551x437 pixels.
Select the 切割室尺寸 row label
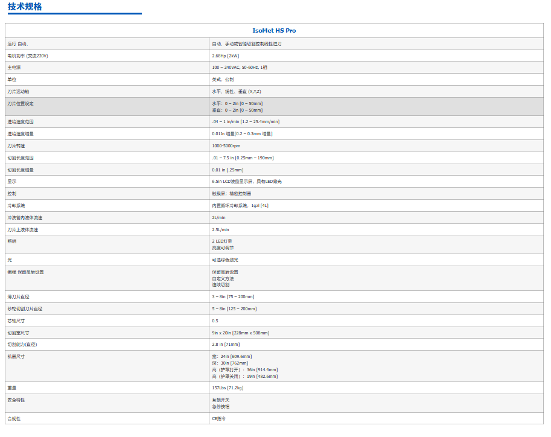tap(18, 333)
